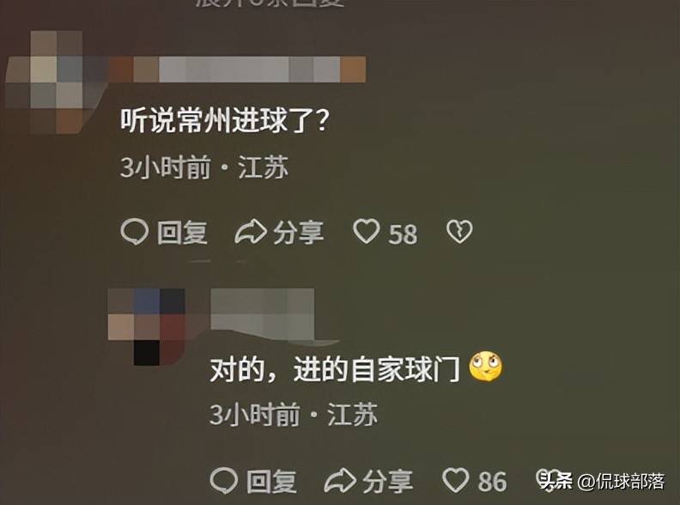
Task: Open first commenter's pixelated avatar
Action: click(57, 82)
